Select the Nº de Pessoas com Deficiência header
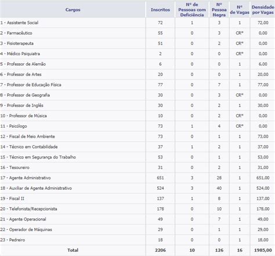This screenshot has width=275, height=256. click(192, 10)
